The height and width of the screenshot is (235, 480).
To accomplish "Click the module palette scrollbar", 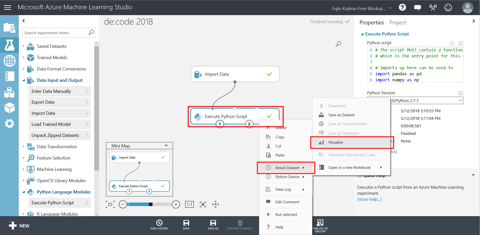I will (x=96, y=108).
